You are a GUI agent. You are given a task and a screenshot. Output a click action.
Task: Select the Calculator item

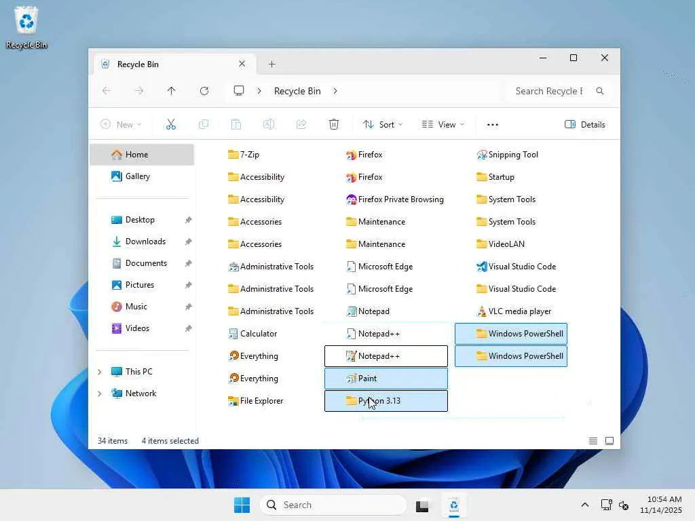click(x=252, y=334)
